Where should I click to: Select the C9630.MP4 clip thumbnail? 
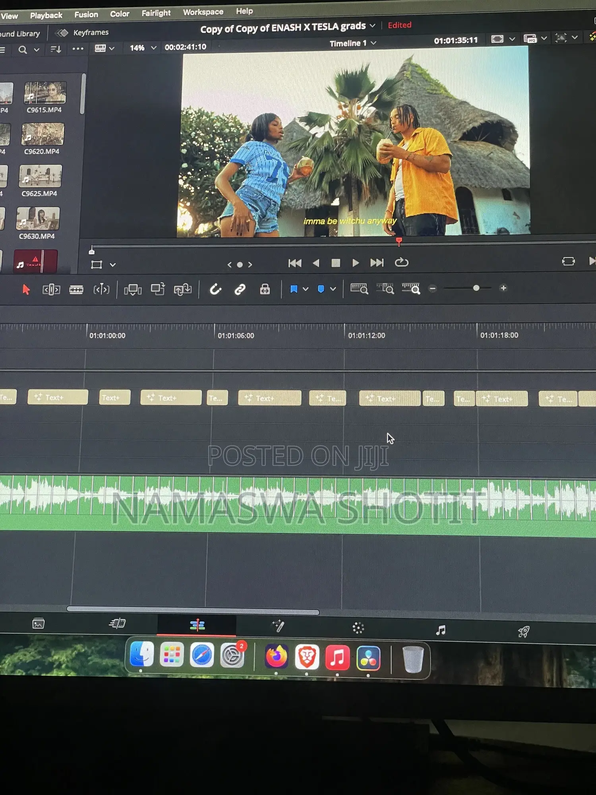[38, 218]
